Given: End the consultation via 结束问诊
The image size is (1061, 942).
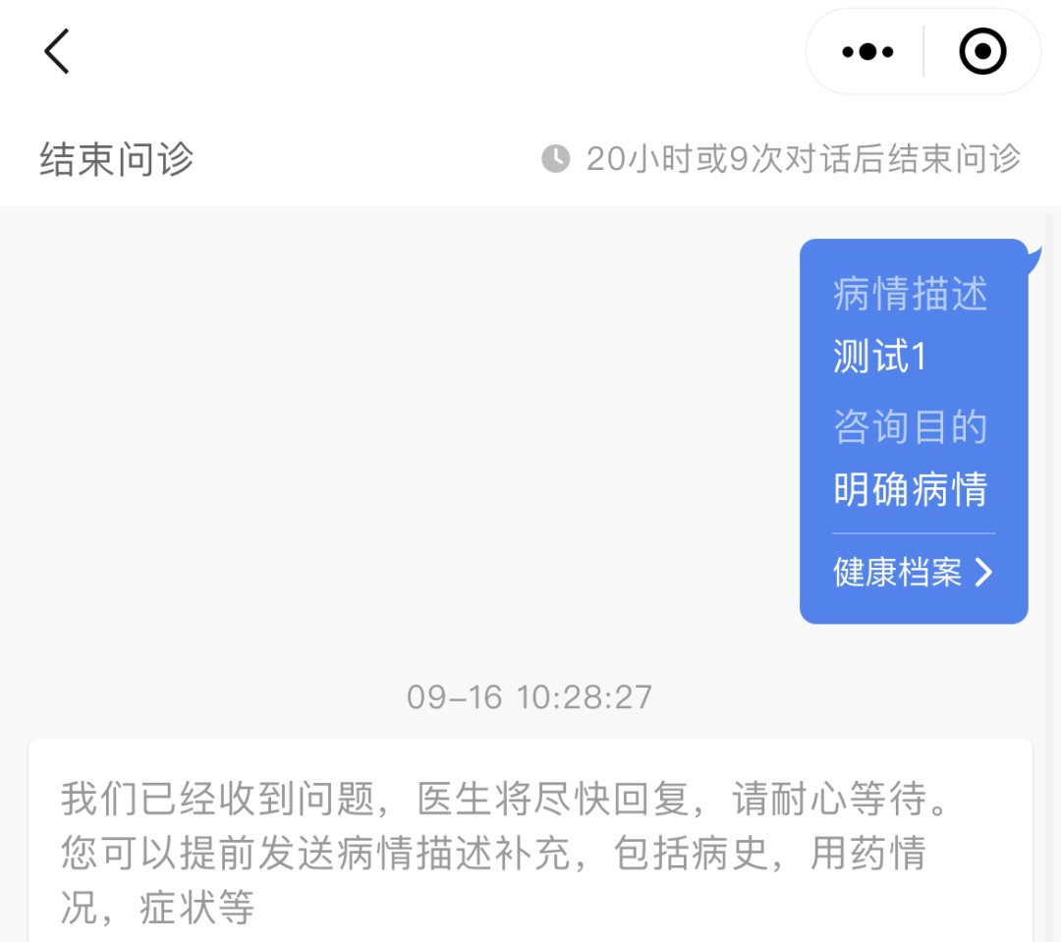Looking at the screenshot, I should (116, 159).
